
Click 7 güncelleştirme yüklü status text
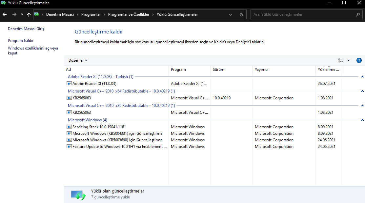[x=111, y=197]
